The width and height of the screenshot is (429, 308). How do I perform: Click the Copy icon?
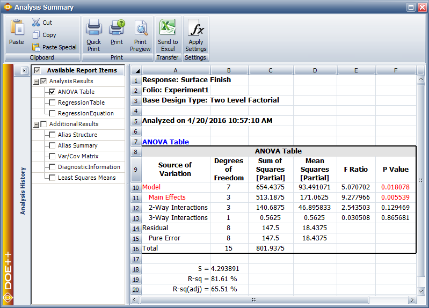[x=36, y=35]
